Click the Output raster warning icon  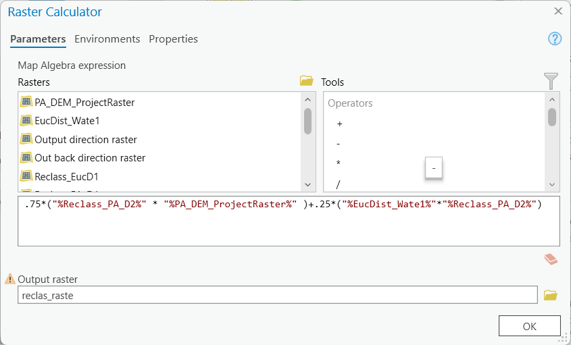[10, 279]
